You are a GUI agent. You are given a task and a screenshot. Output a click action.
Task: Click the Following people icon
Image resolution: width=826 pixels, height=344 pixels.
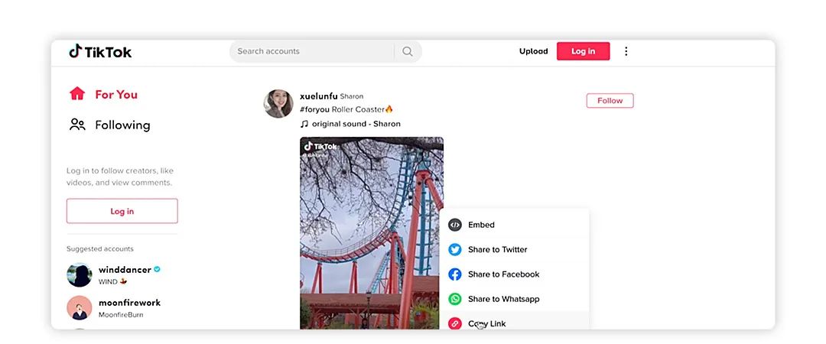[x=77, y=125]
